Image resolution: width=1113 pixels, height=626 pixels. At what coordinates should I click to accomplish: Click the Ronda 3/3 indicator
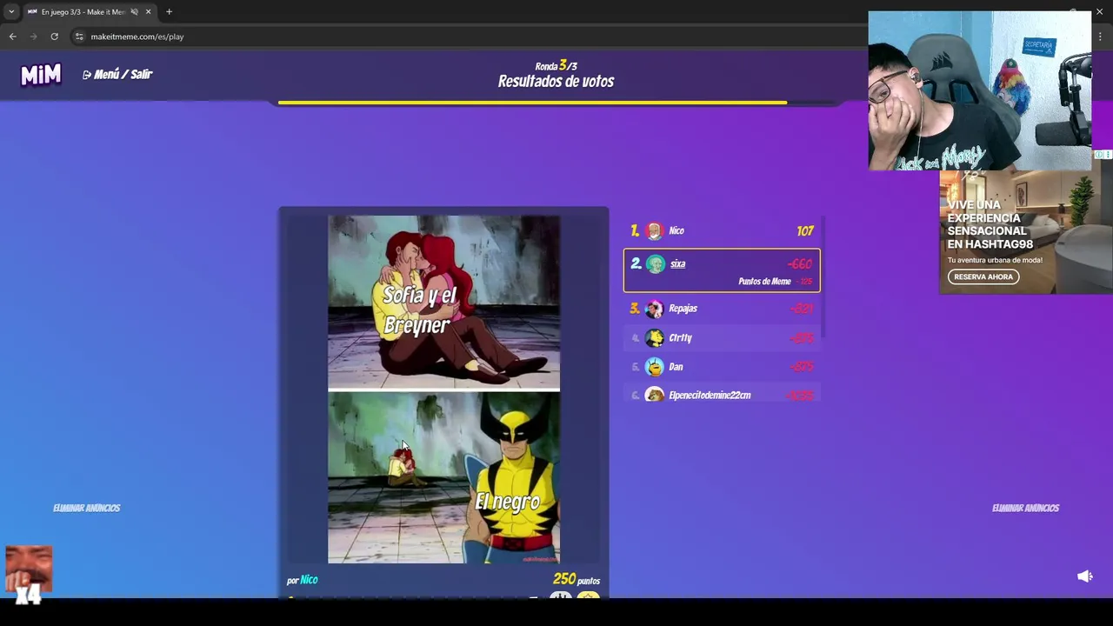pos(556,65)
